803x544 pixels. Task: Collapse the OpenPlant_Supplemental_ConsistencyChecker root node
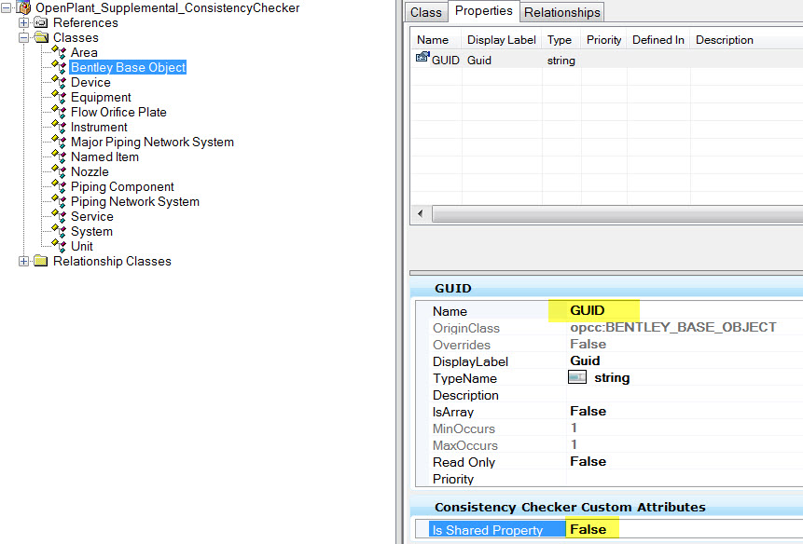7,7
